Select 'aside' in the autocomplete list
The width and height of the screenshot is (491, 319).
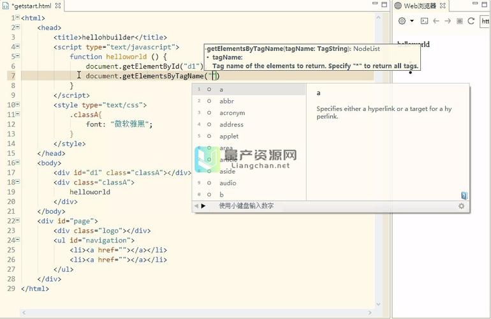249,172
